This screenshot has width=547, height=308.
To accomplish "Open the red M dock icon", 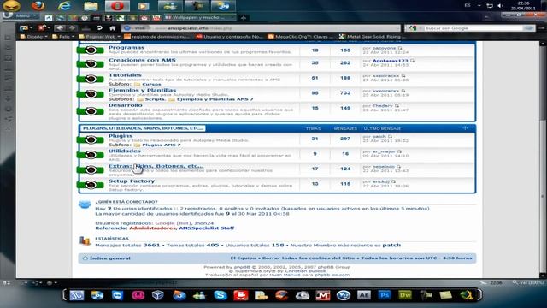I will [x=323, y=295].
